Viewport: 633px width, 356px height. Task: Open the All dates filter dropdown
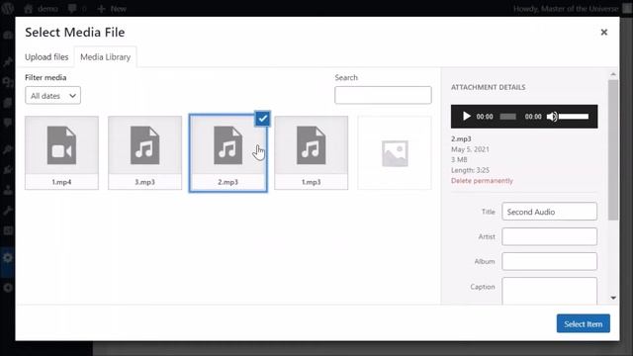coord(52,96)
